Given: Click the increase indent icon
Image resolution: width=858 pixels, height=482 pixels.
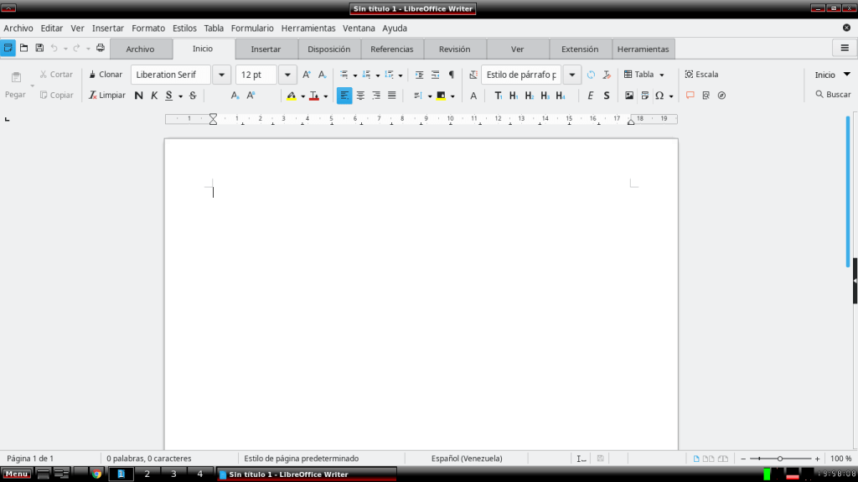Looking at the screenshot, I should click(420, 75).
